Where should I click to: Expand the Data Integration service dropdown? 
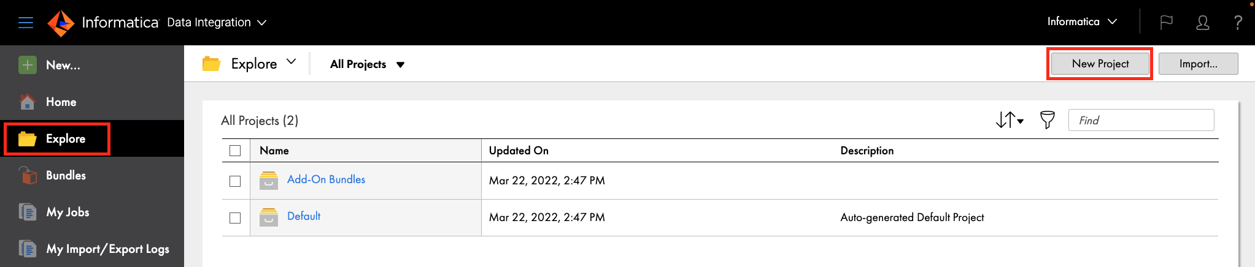pyautogui.click(x=217, y=23)
